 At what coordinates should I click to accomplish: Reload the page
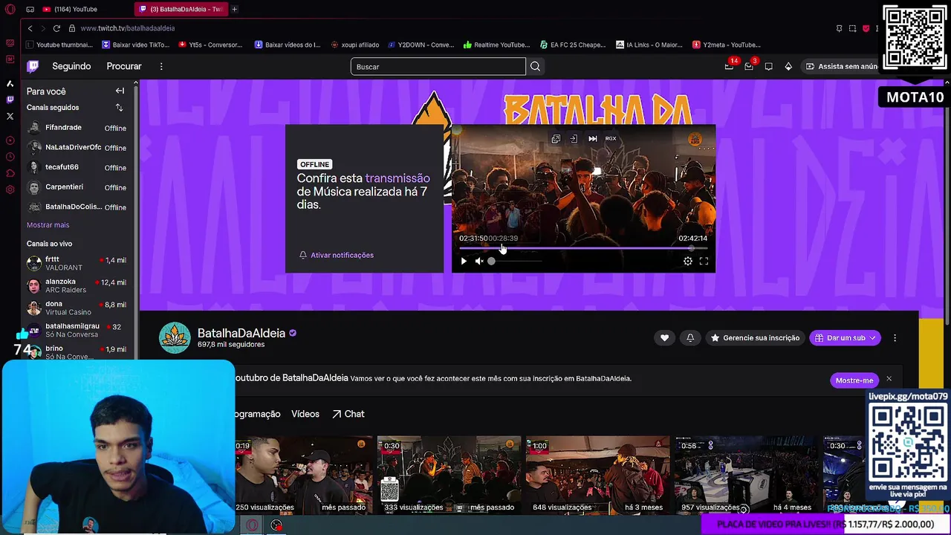(56, 28)
